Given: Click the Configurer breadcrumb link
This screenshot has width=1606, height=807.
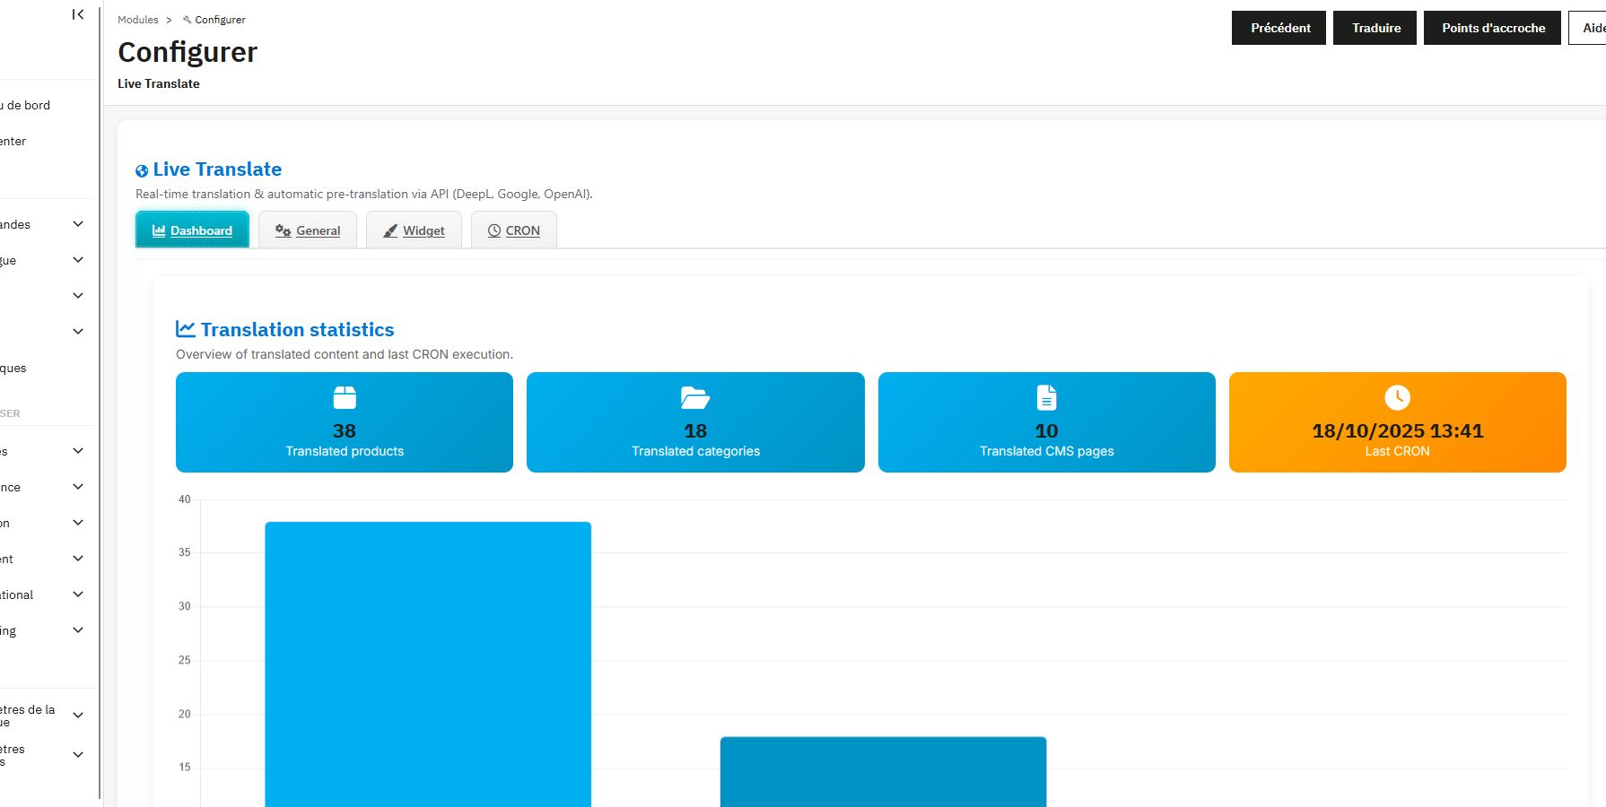Looking at the screenshot, I should click(220, 20).
